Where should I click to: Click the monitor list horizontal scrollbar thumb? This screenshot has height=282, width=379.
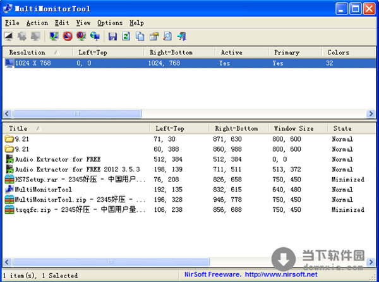77,114
